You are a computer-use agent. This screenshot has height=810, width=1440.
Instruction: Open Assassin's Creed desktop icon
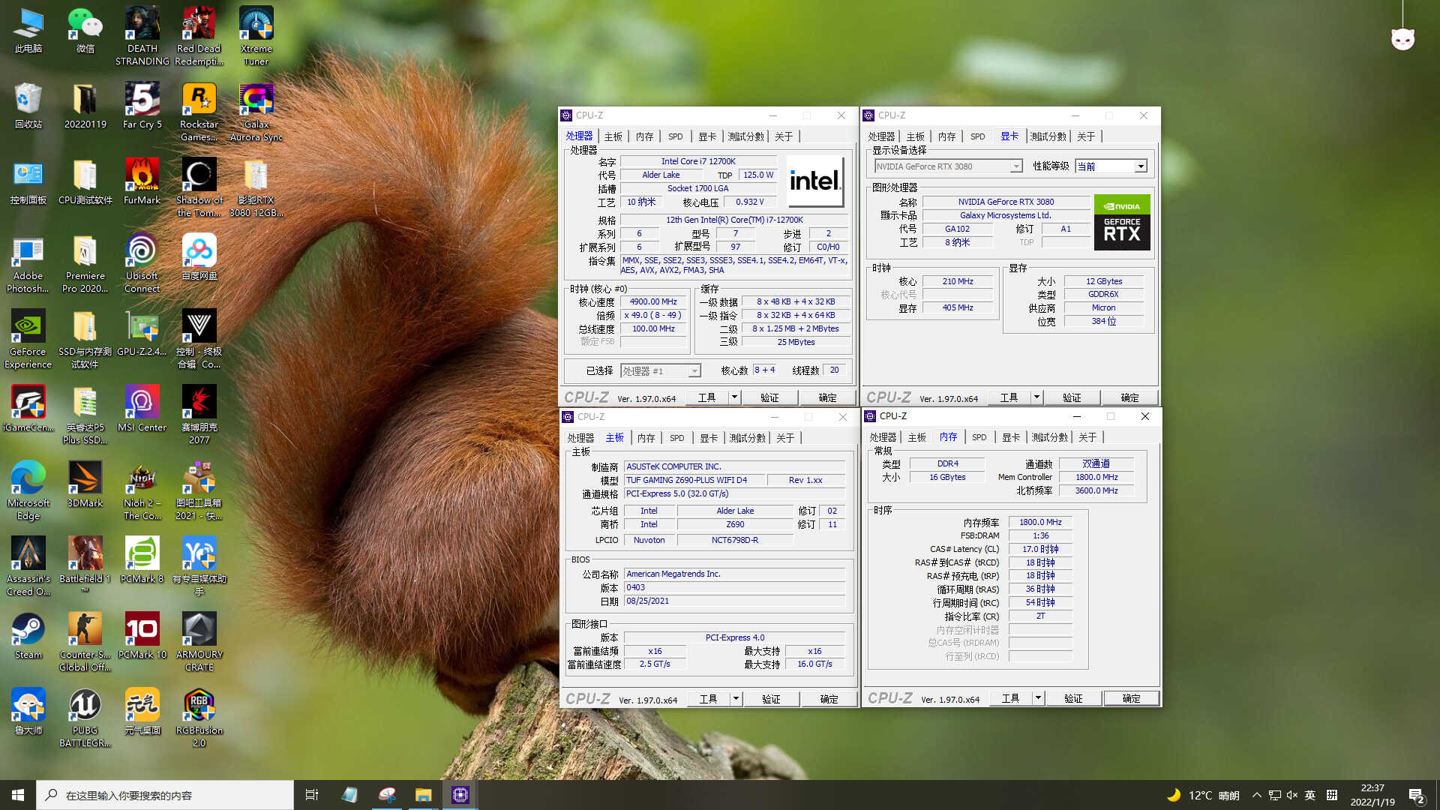click(28, 567)
